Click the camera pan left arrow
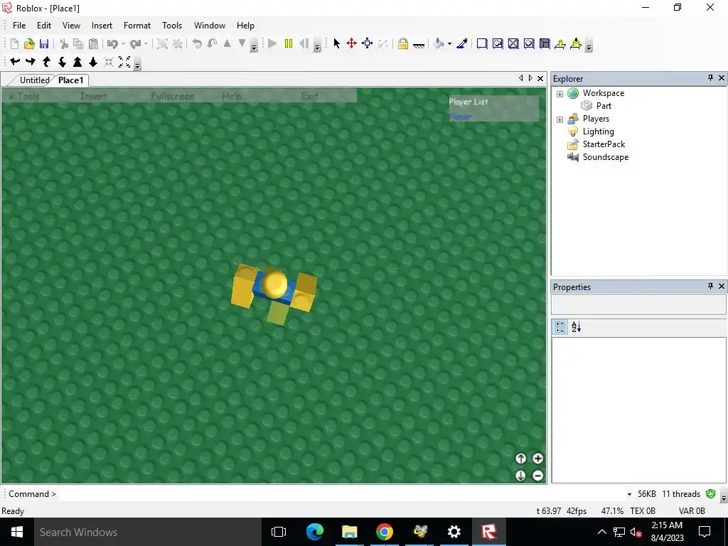Viewport: 728px width, 546px height. (15, 61)
